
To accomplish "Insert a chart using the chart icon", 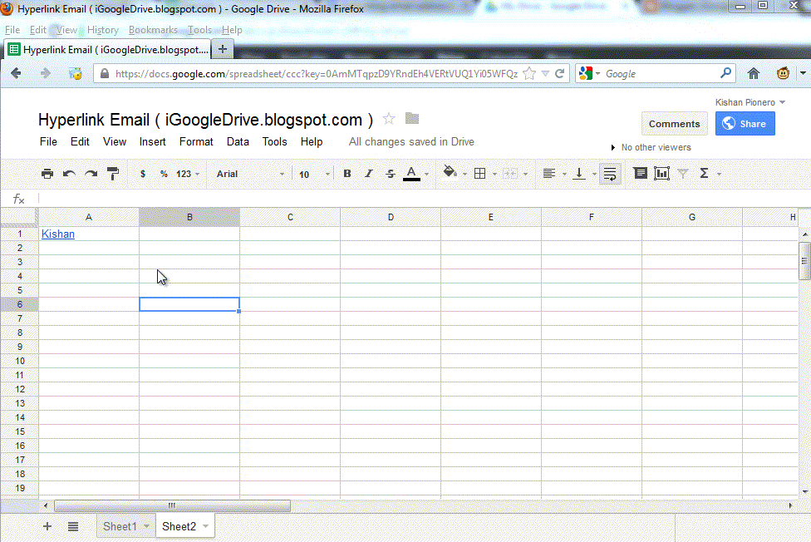I will pyautogui.click(x=661, y=174).
